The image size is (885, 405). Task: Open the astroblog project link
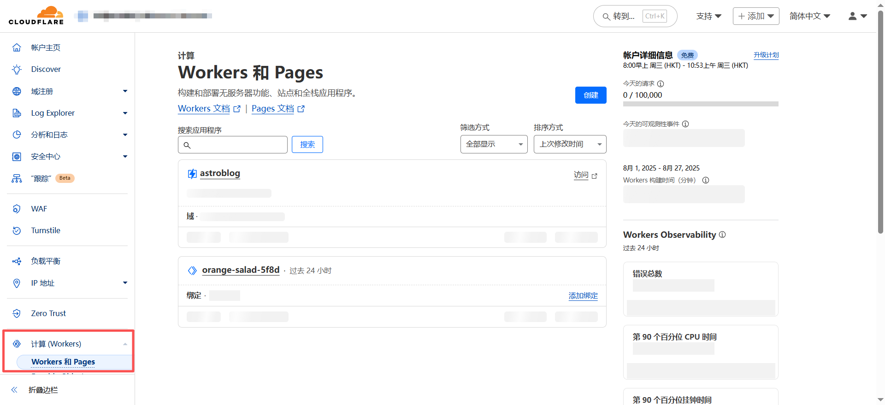pyautogui.click(x=220, y=173)
